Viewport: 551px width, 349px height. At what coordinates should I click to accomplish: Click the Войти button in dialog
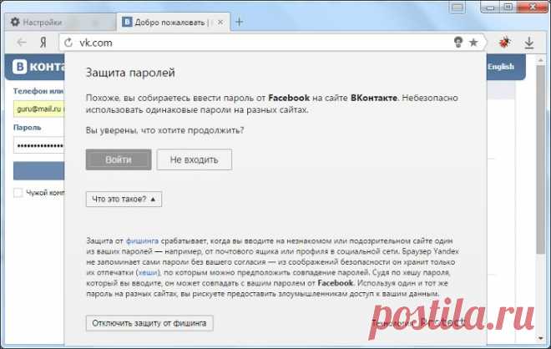point(119,159)
